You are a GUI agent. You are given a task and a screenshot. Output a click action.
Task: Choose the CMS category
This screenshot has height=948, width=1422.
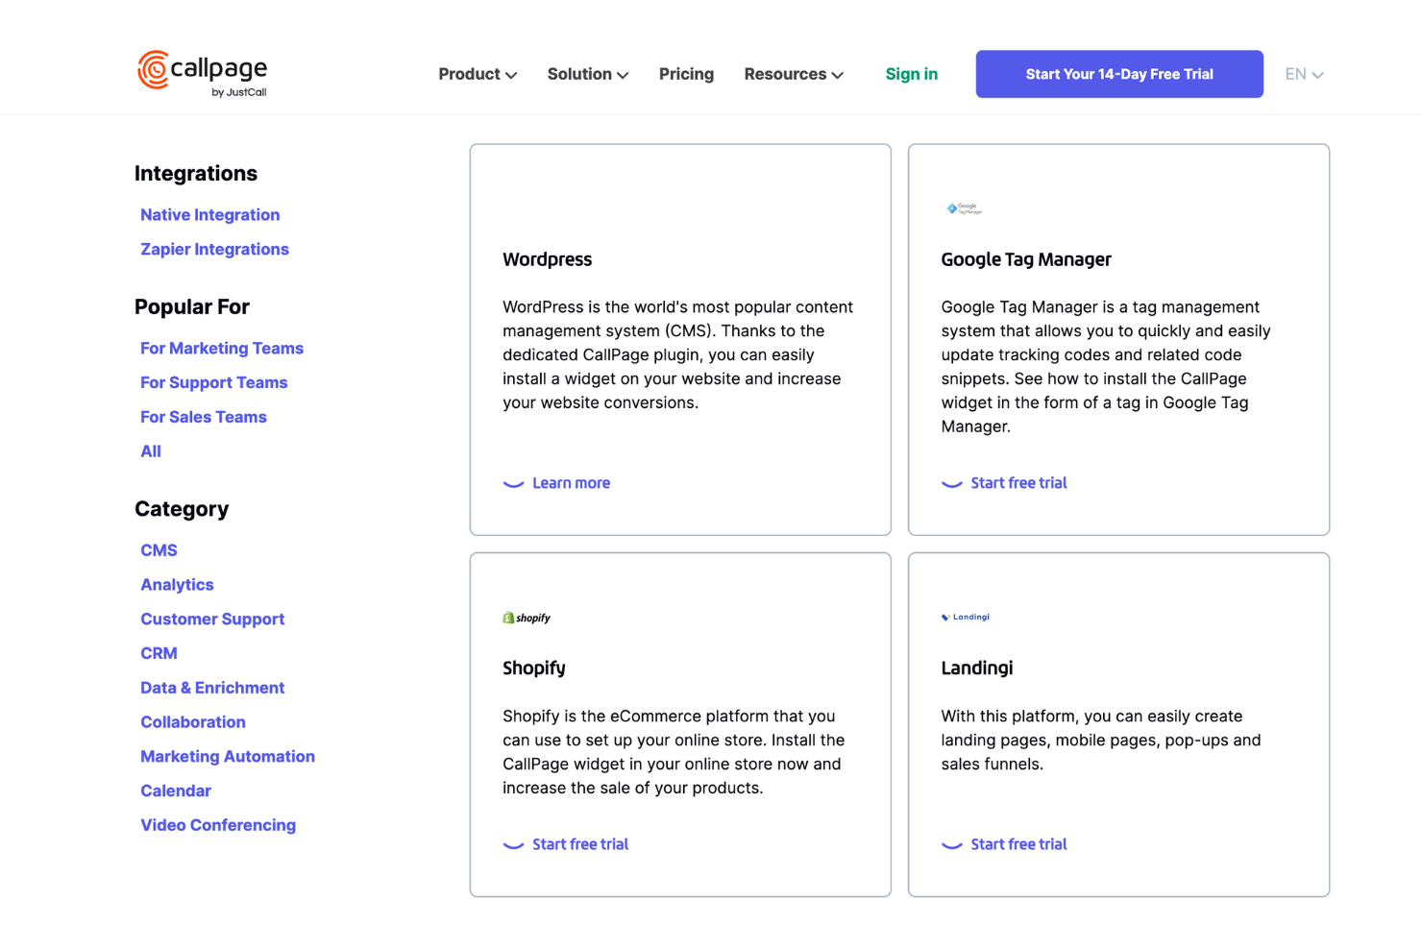159,550
